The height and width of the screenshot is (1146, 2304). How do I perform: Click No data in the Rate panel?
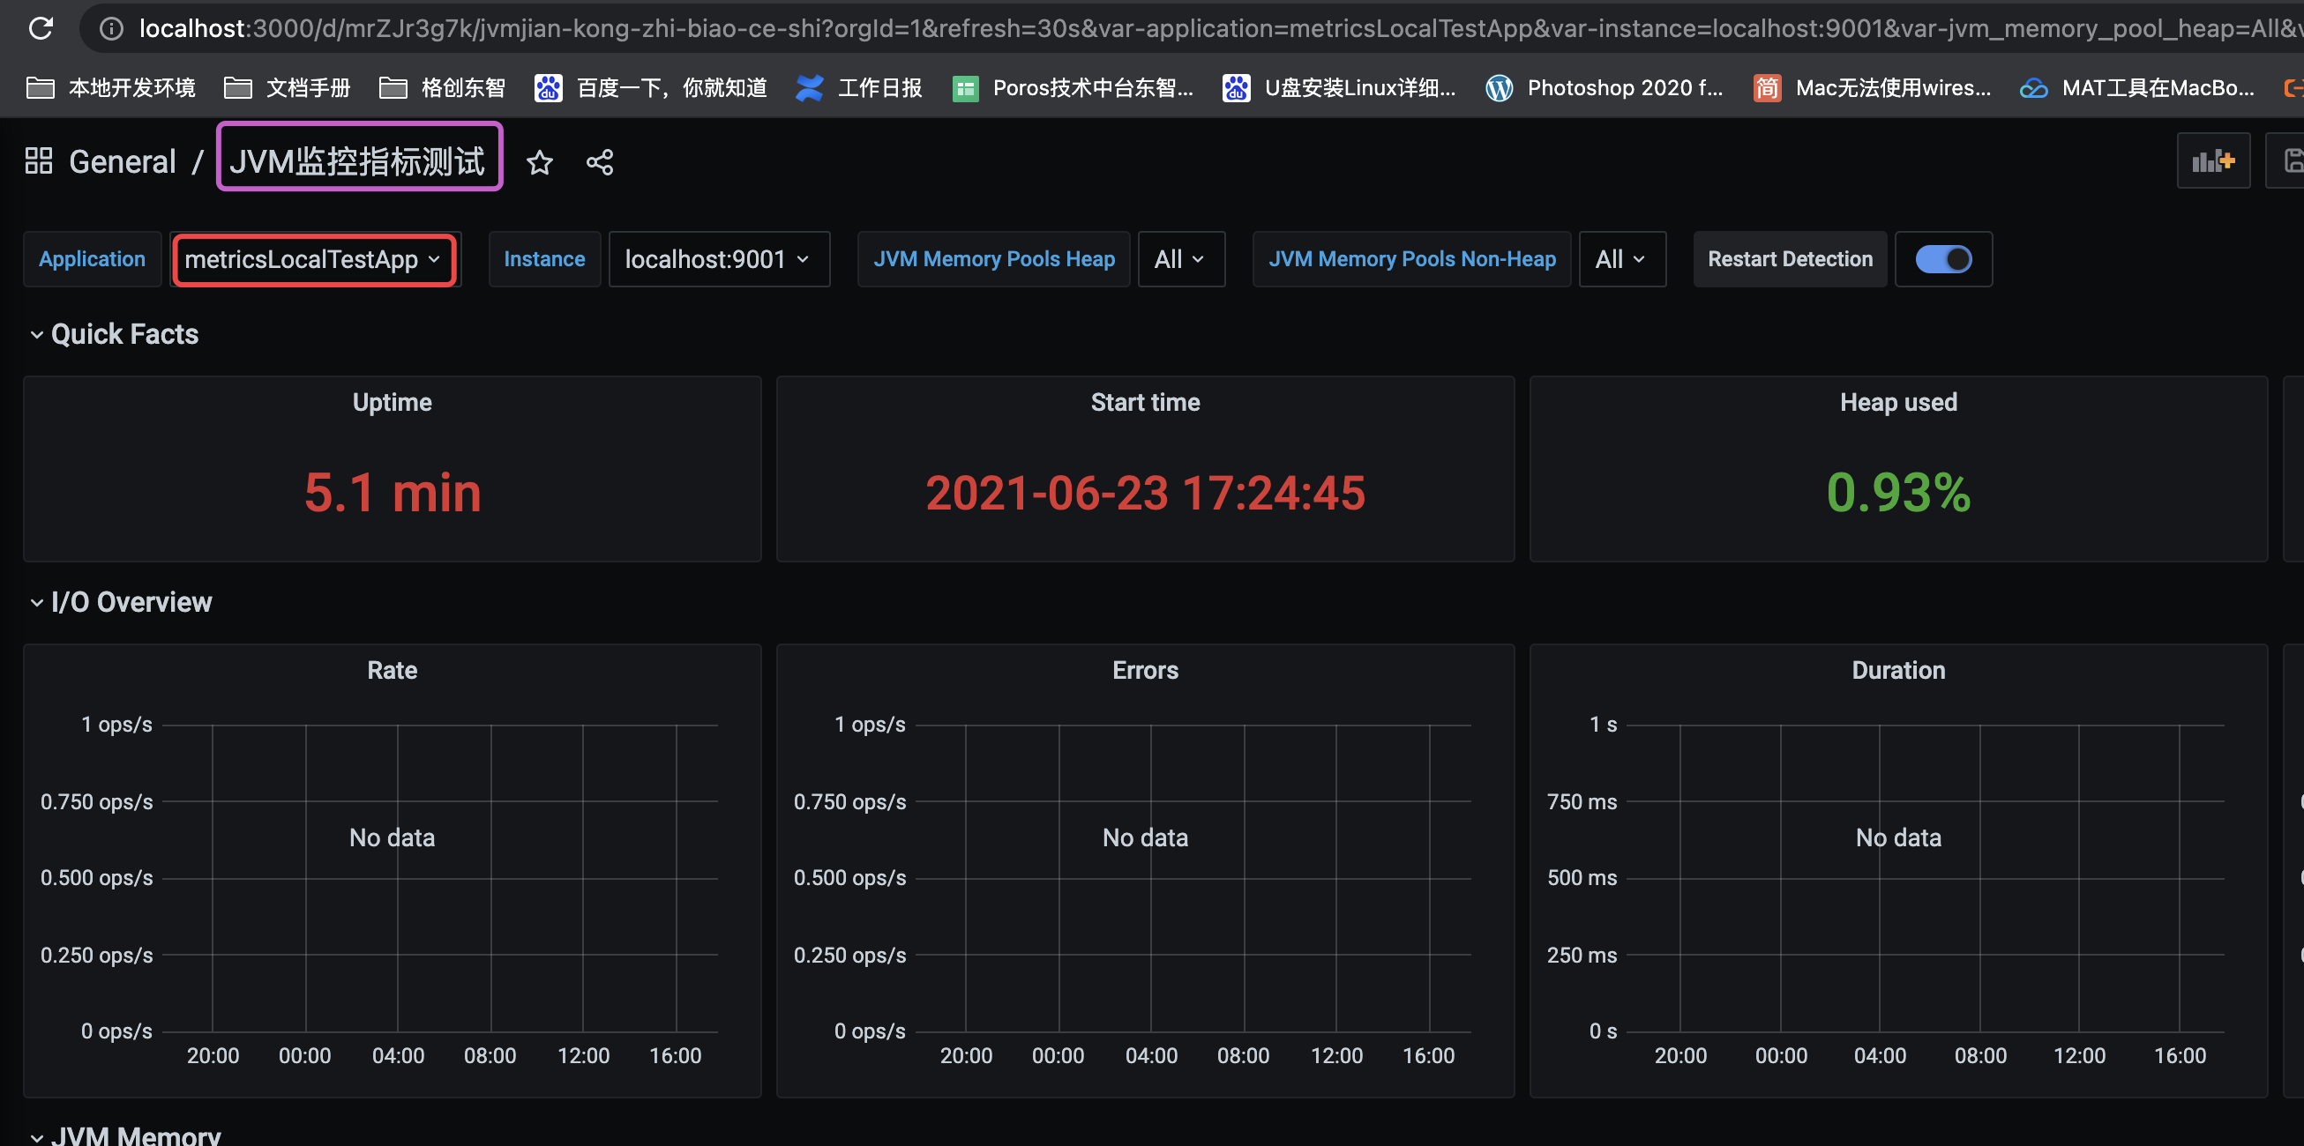(392, 837)
